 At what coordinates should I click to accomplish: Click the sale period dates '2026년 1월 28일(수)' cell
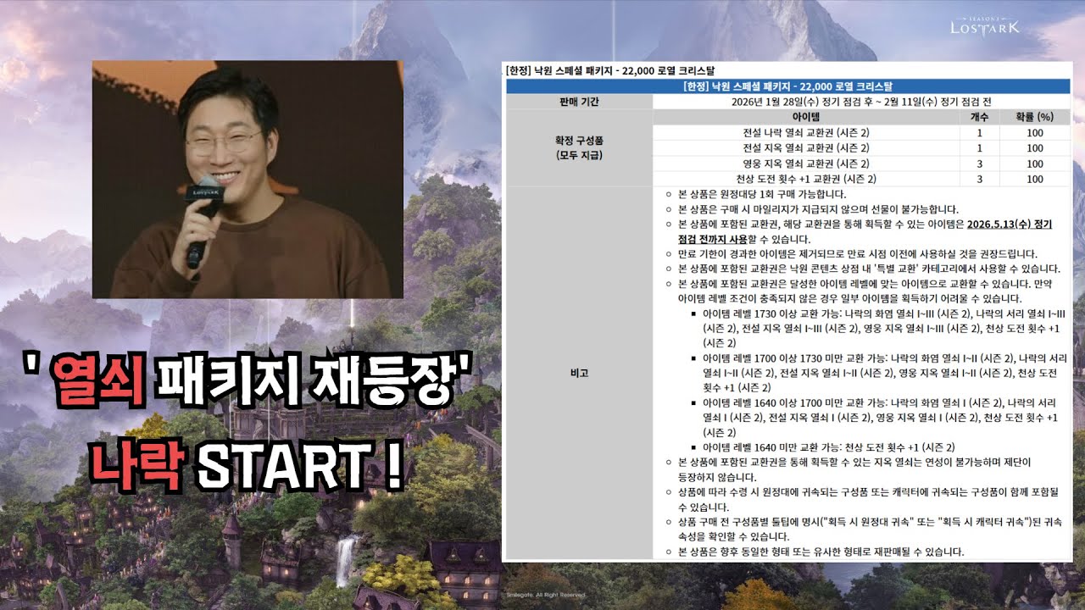point(861,102)
